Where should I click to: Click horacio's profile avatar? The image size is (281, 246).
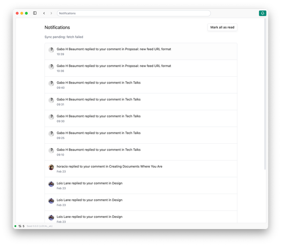tap(51, 167)
